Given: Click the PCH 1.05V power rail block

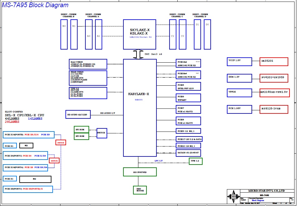Looking at the screenshot, I should 239,109.
